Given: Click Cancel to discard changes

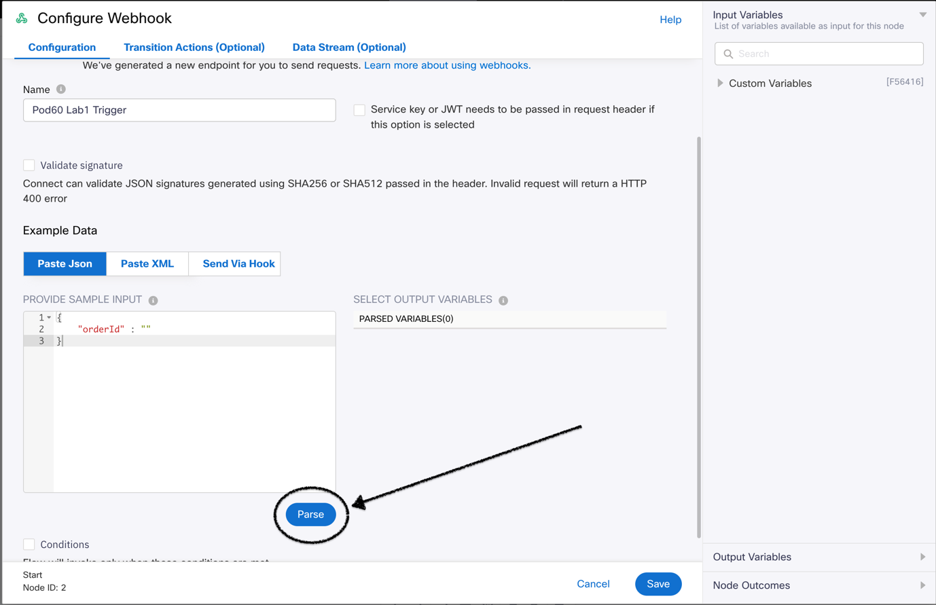Looking at the screenshot, I should tap(593, 583).
